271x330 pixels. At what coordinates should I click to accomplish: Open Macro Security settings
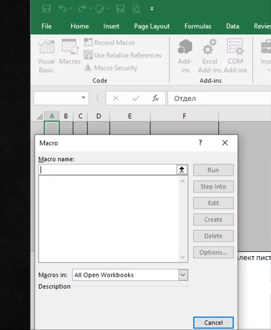[111, 68]
